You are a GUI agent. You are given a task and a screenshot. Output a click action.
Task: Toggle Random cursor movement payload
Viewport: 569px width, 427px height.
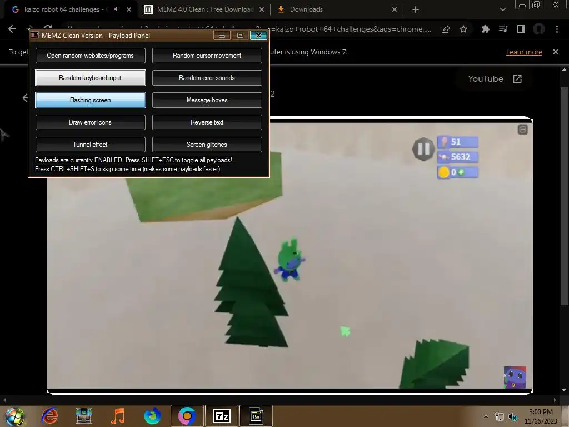tap(207, 56)
